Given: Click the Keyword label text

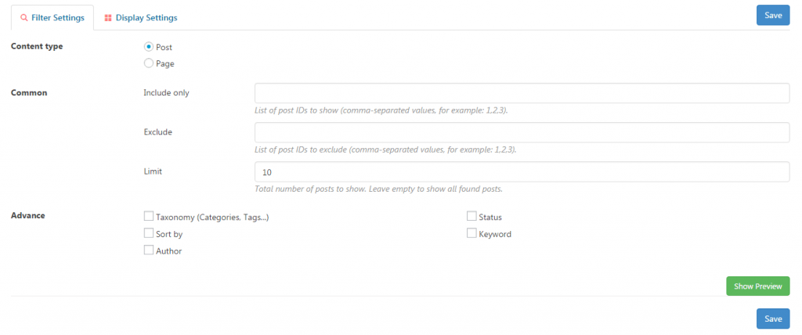Looking at the screenshot, I should pos(495,234).
